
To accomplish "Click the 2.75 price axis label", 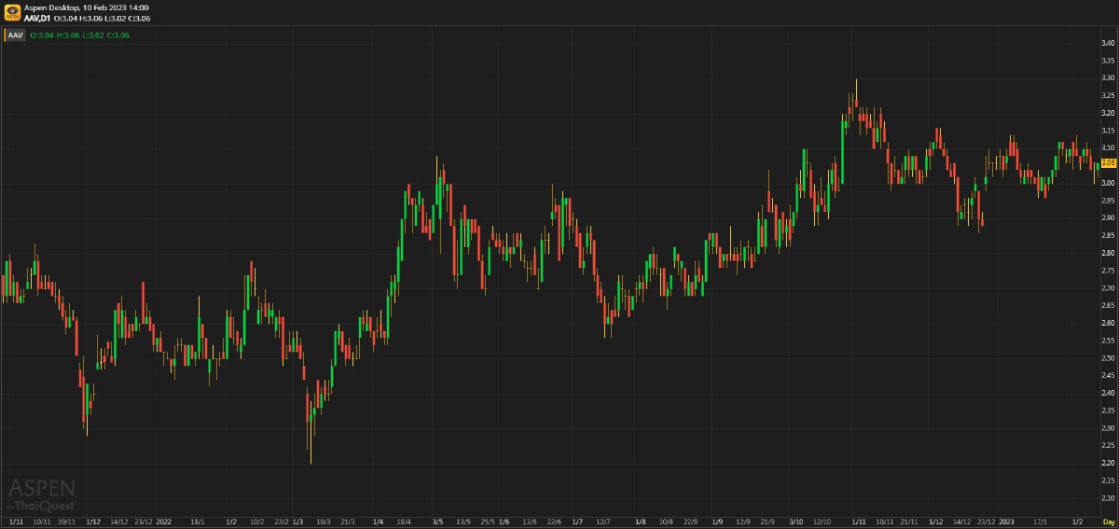I will [x=1109, y=271].
